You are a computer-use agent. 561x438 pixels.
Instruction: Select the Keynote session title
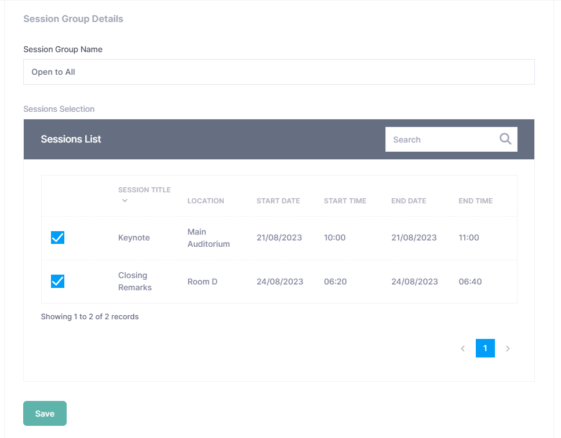click(134, 238)
